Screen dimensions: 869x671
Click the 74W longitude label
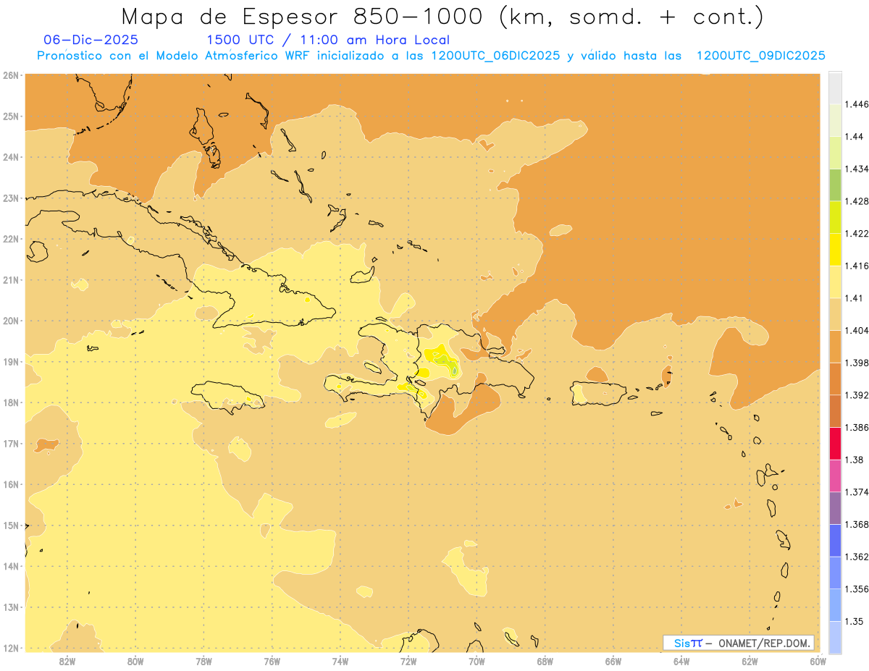(x=340, y=661)
